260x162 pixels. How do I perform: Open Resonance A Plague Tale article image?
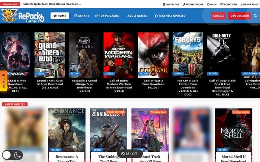67,130
